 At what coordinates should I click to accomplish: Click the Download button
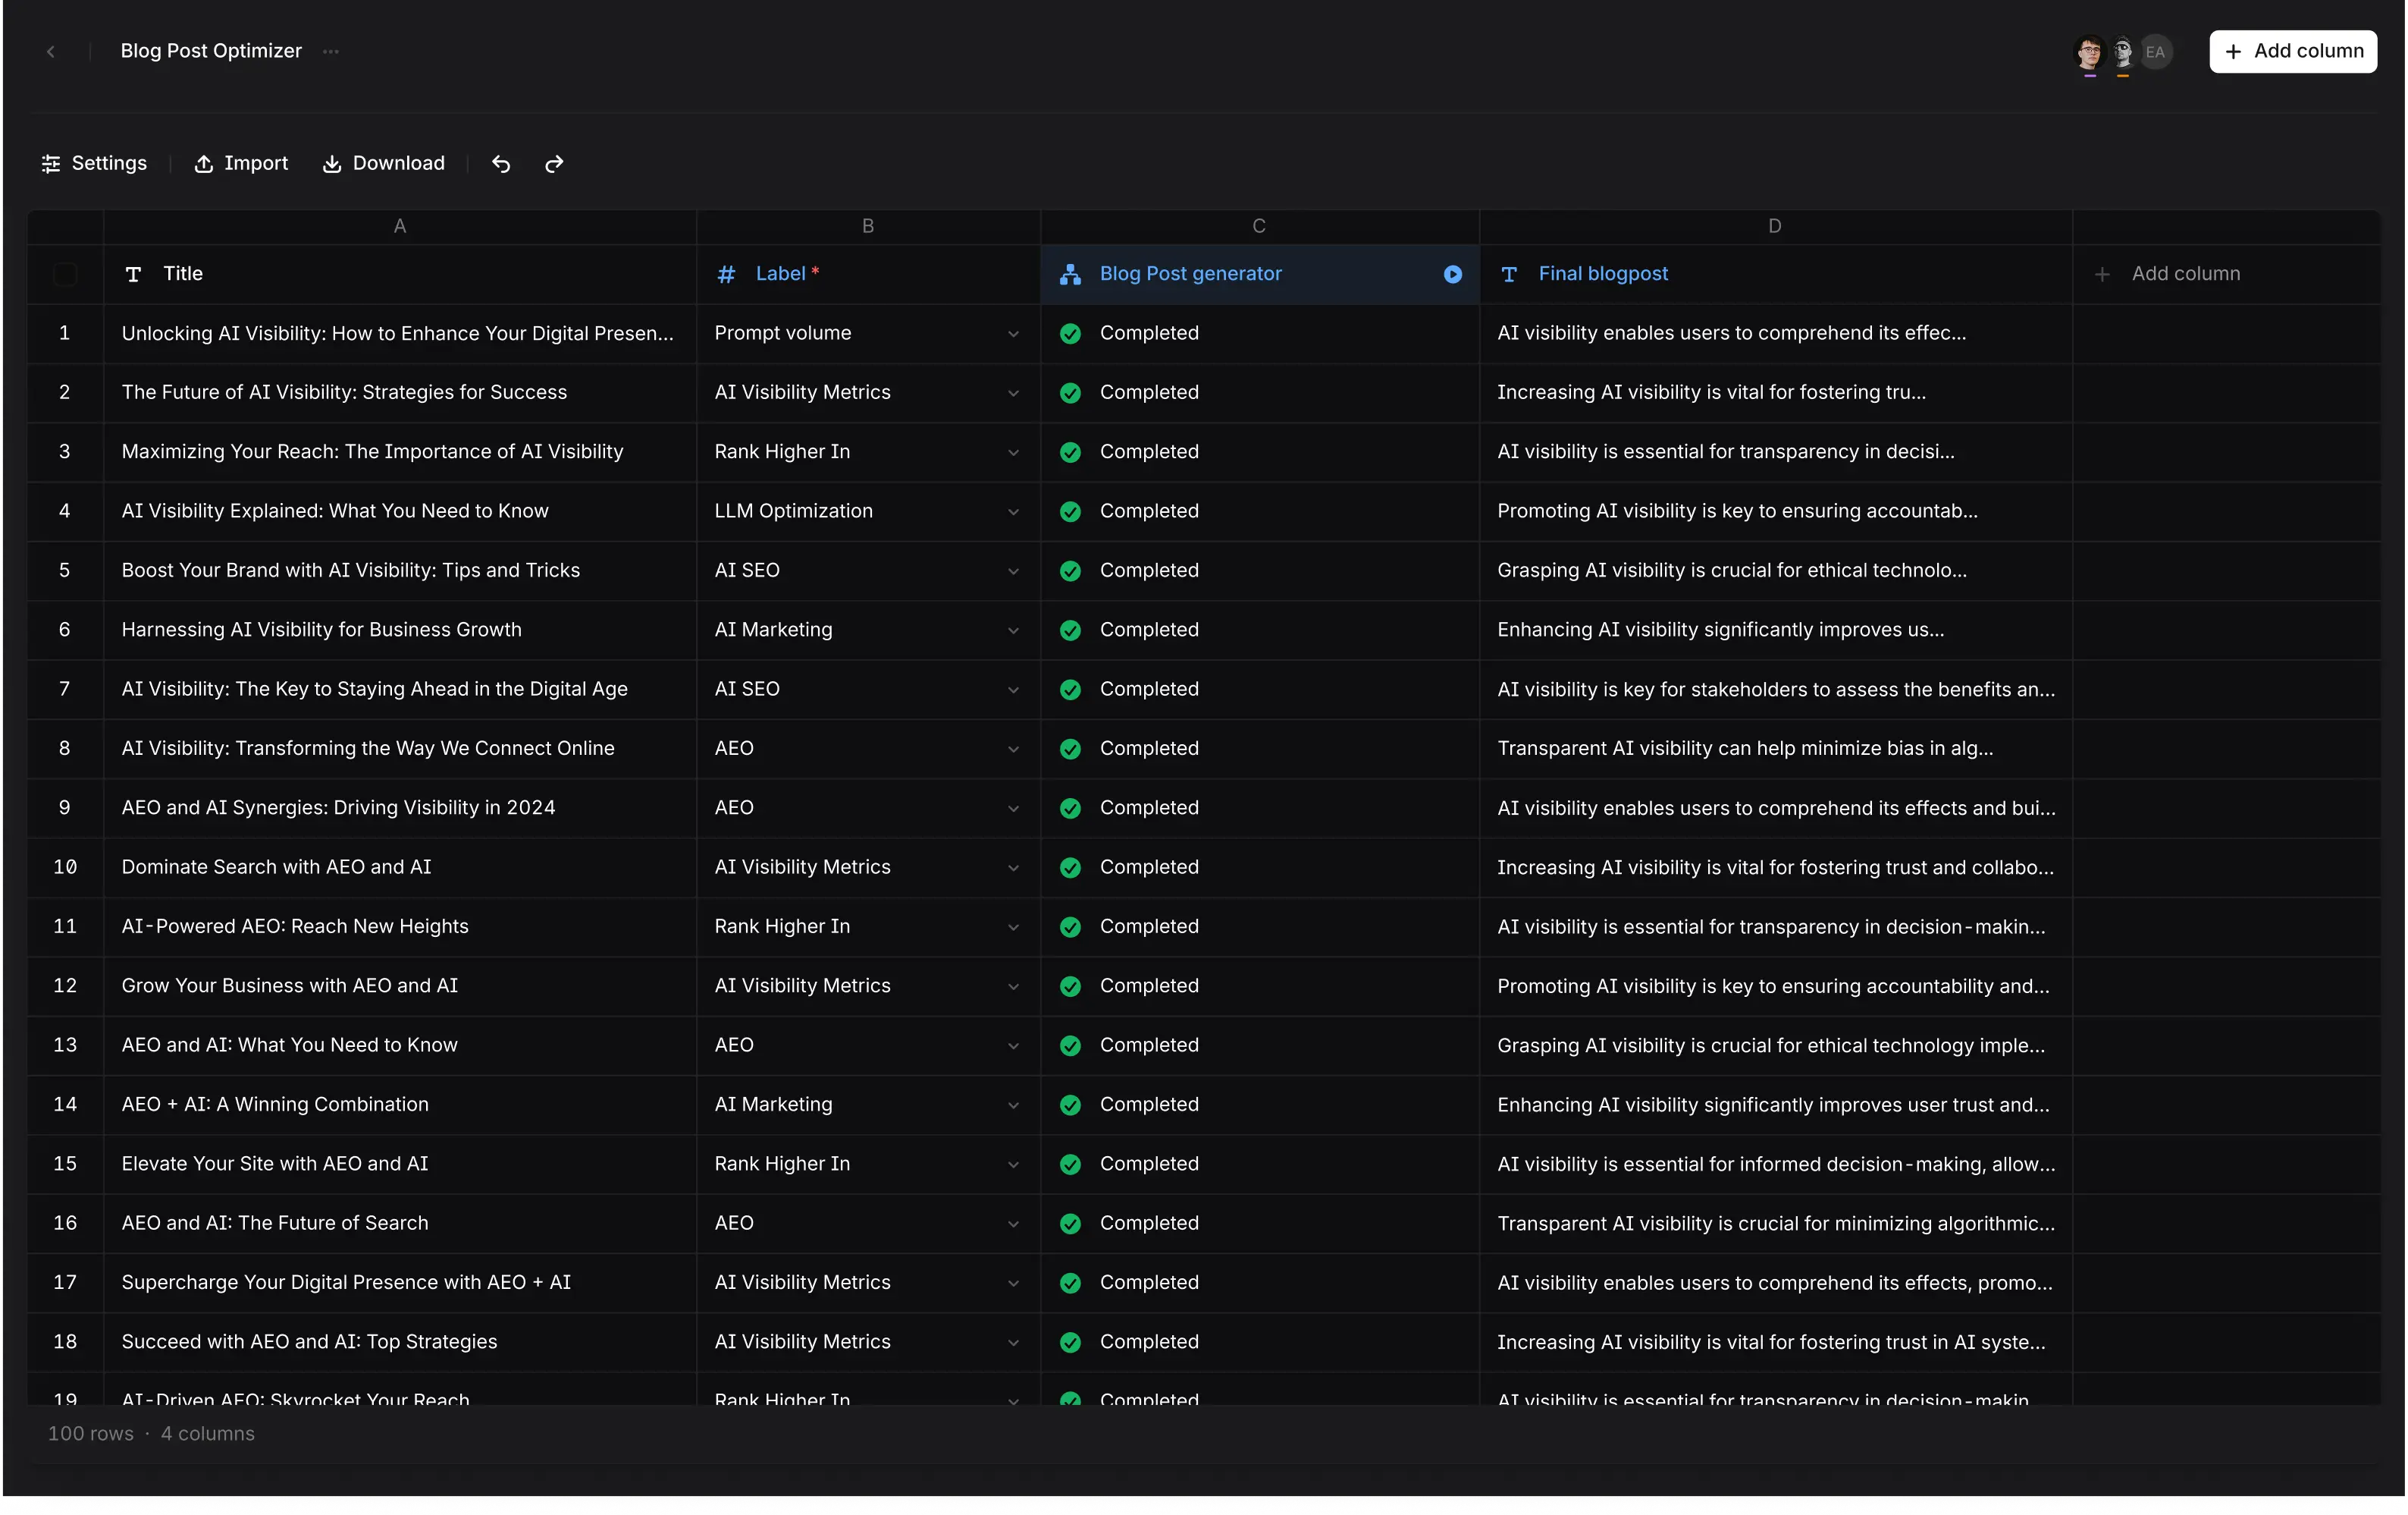[x=384, y=163]
